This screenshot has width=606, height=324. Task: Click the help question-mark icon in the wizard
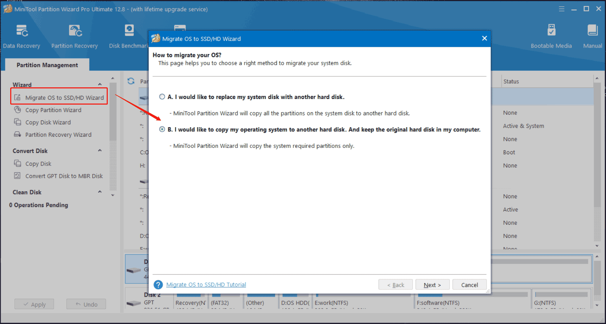tap(158, 285)
